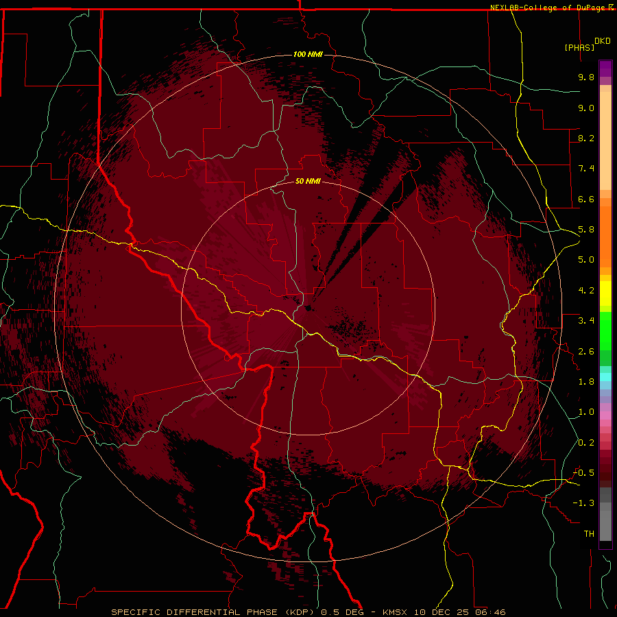Select the 3.4 scale value
Screen dimensions: 617x617
(x=586, y=321)
